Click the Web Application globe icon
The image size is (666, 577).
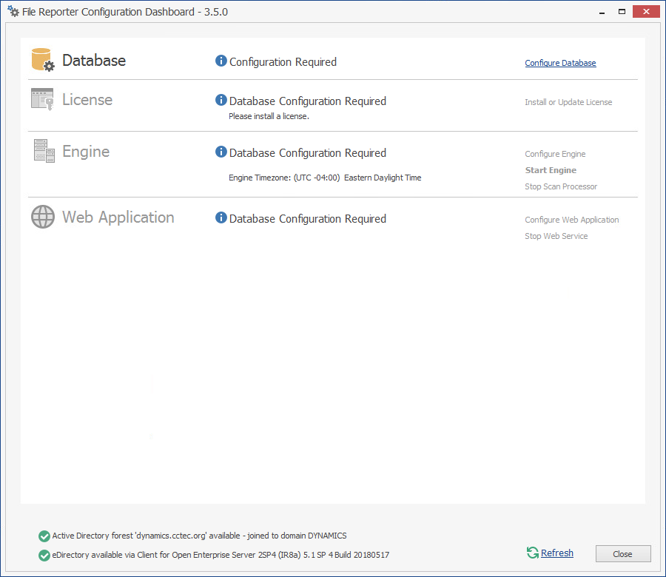pyautogui.click(x=43, y=217)
